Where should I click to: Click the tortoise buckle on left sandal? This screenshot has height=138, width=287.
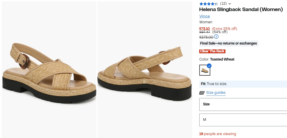click(25, 61)
